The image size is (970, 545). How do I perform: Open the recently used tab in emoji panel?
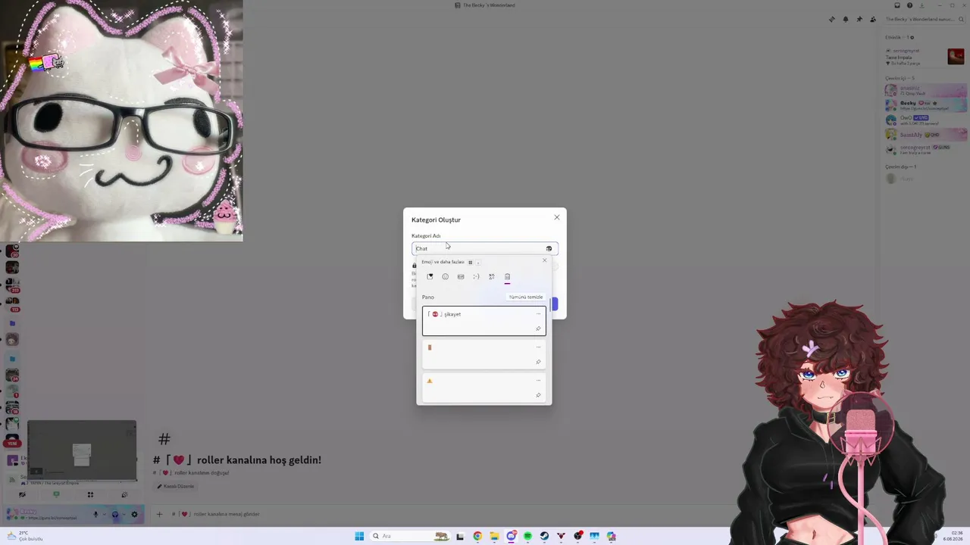(x=430, y=276)
